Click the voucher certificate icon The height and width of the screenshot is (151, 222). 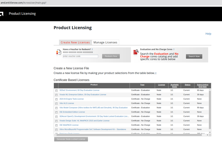[x=59, y=52]
